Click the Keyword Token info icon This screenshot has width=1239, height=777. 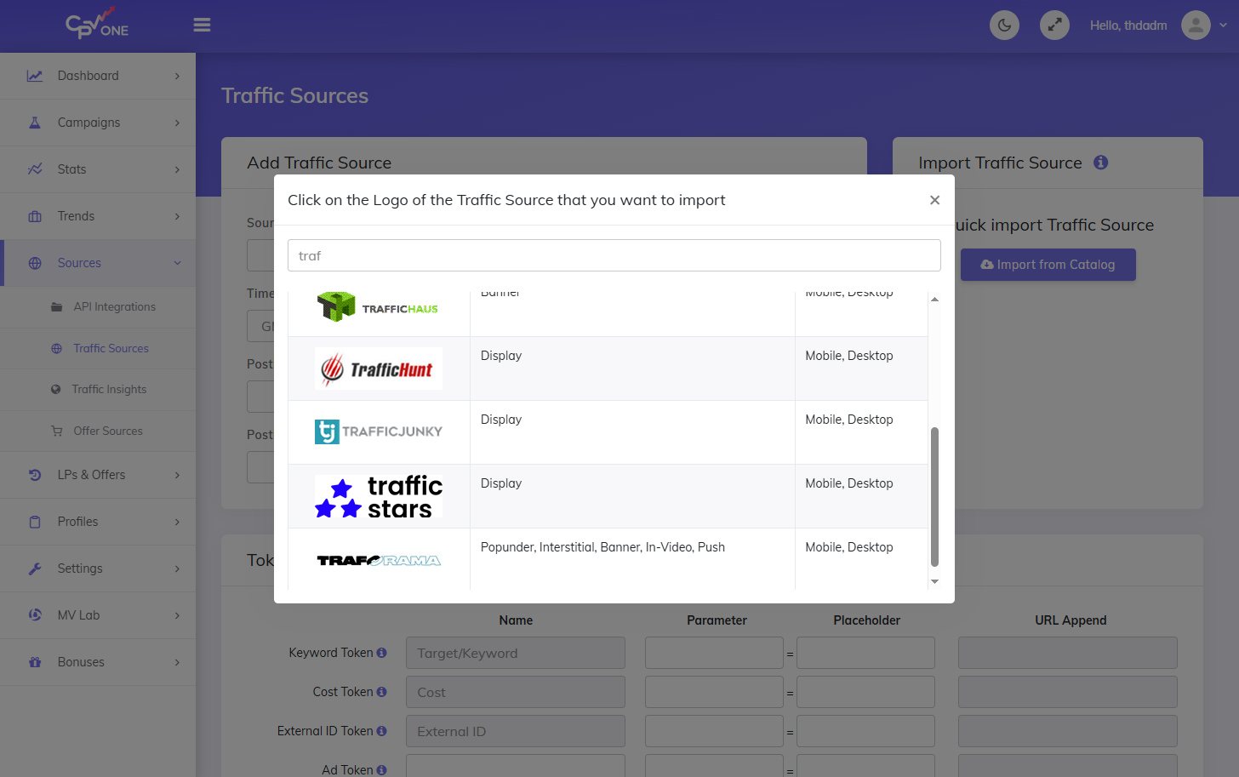(x=382, y=653)
